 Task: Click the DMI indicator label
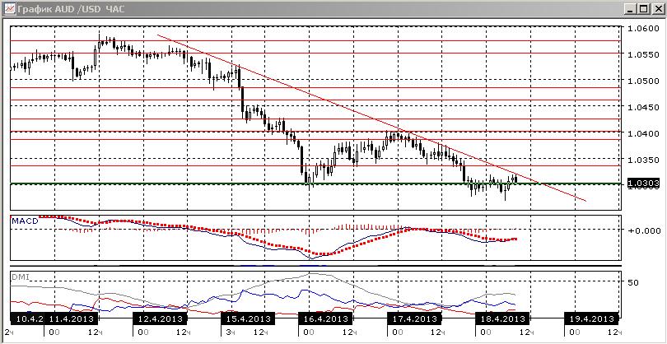click(20, 277)
